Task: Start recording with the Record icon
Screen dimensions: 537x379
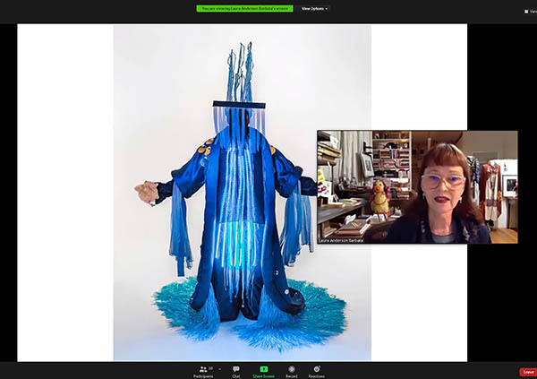Action: [x=291, y=368]
